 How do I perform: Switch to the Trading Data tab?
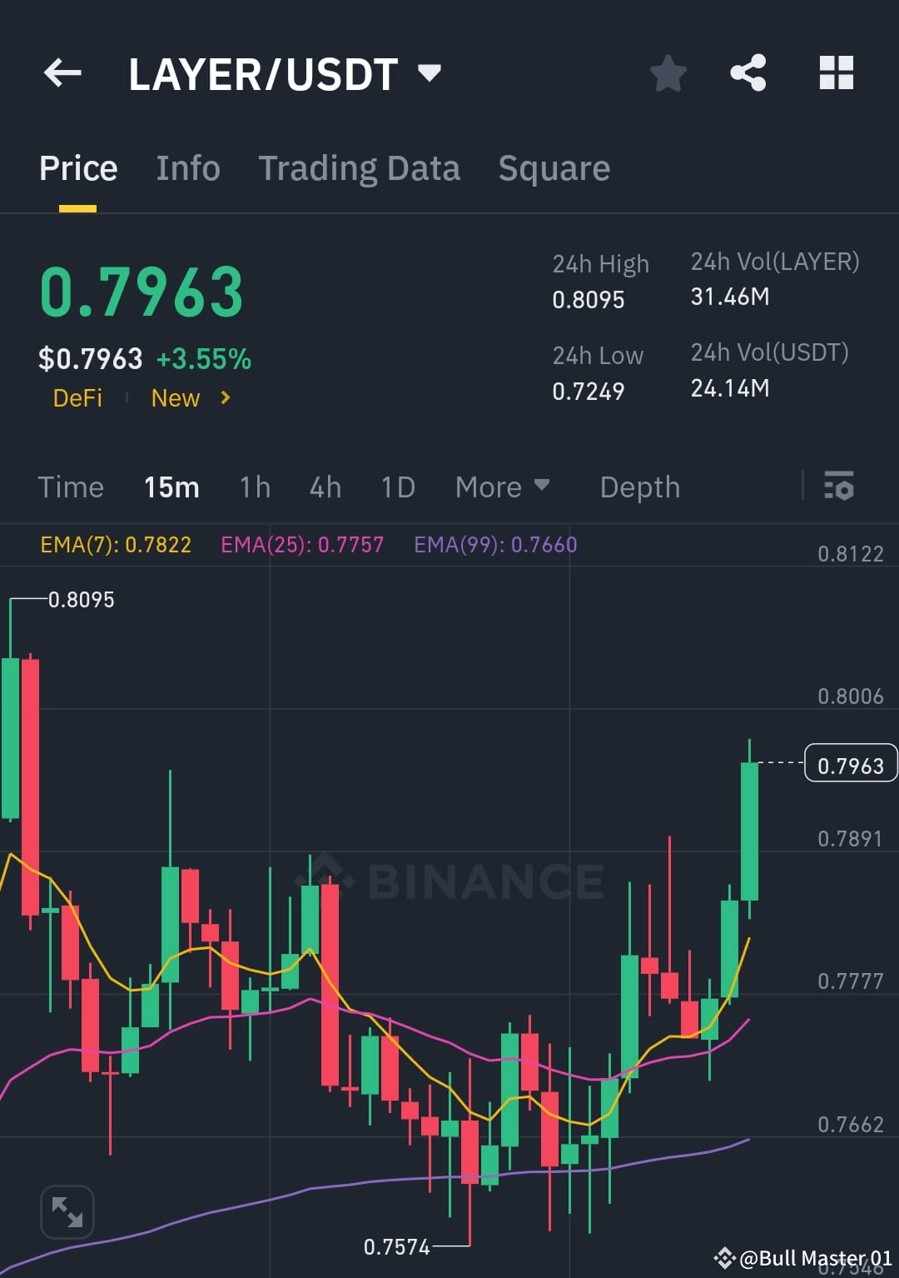[x=360, y=167]
